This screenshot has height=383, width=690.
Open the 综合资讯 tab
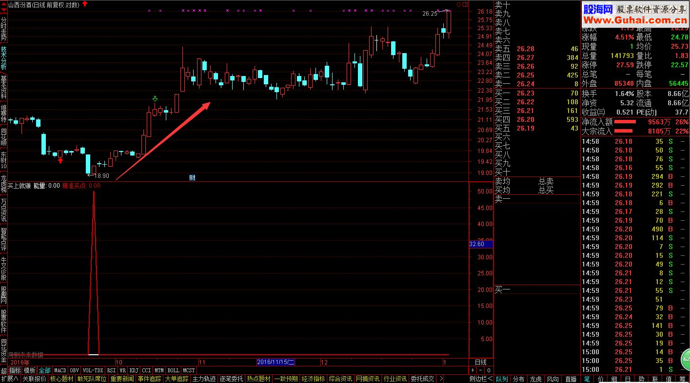coord(340,379)
